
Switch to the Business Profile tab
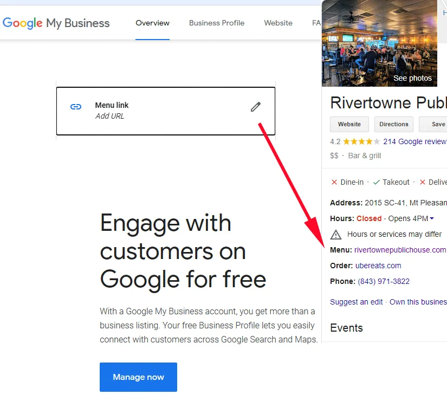pos(217,23)
